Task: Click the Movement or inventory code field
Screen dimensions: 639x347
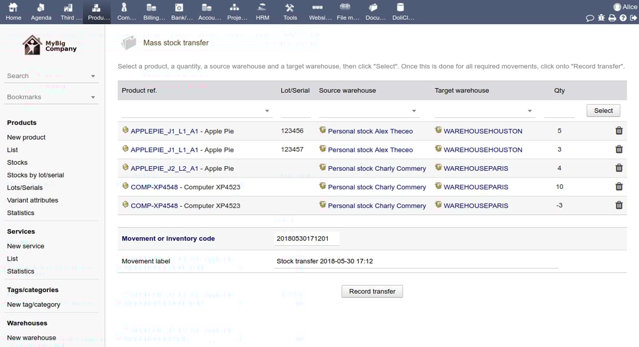Action: 306,238
